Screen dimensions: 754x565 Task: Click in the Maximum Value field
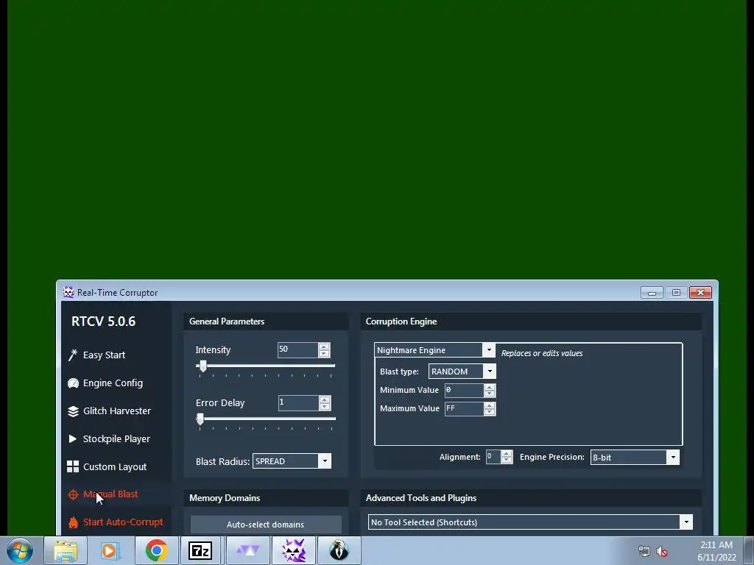click(464, 408)
